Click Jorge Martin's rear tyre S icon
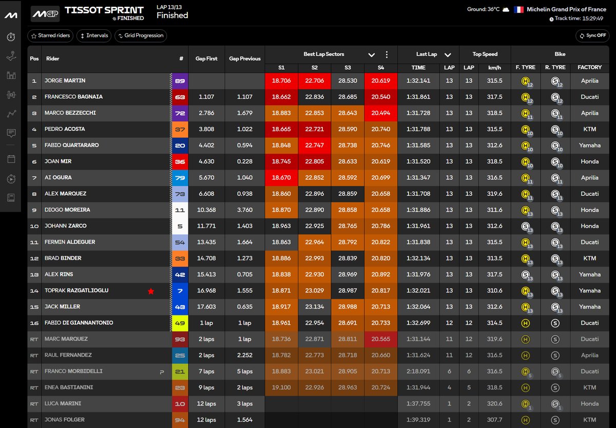 (555, 81)
